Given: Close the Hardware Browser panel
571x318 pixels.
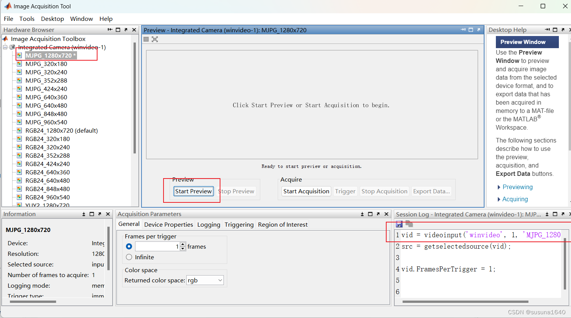Looking at the screenshot, I should coord(134,30).
